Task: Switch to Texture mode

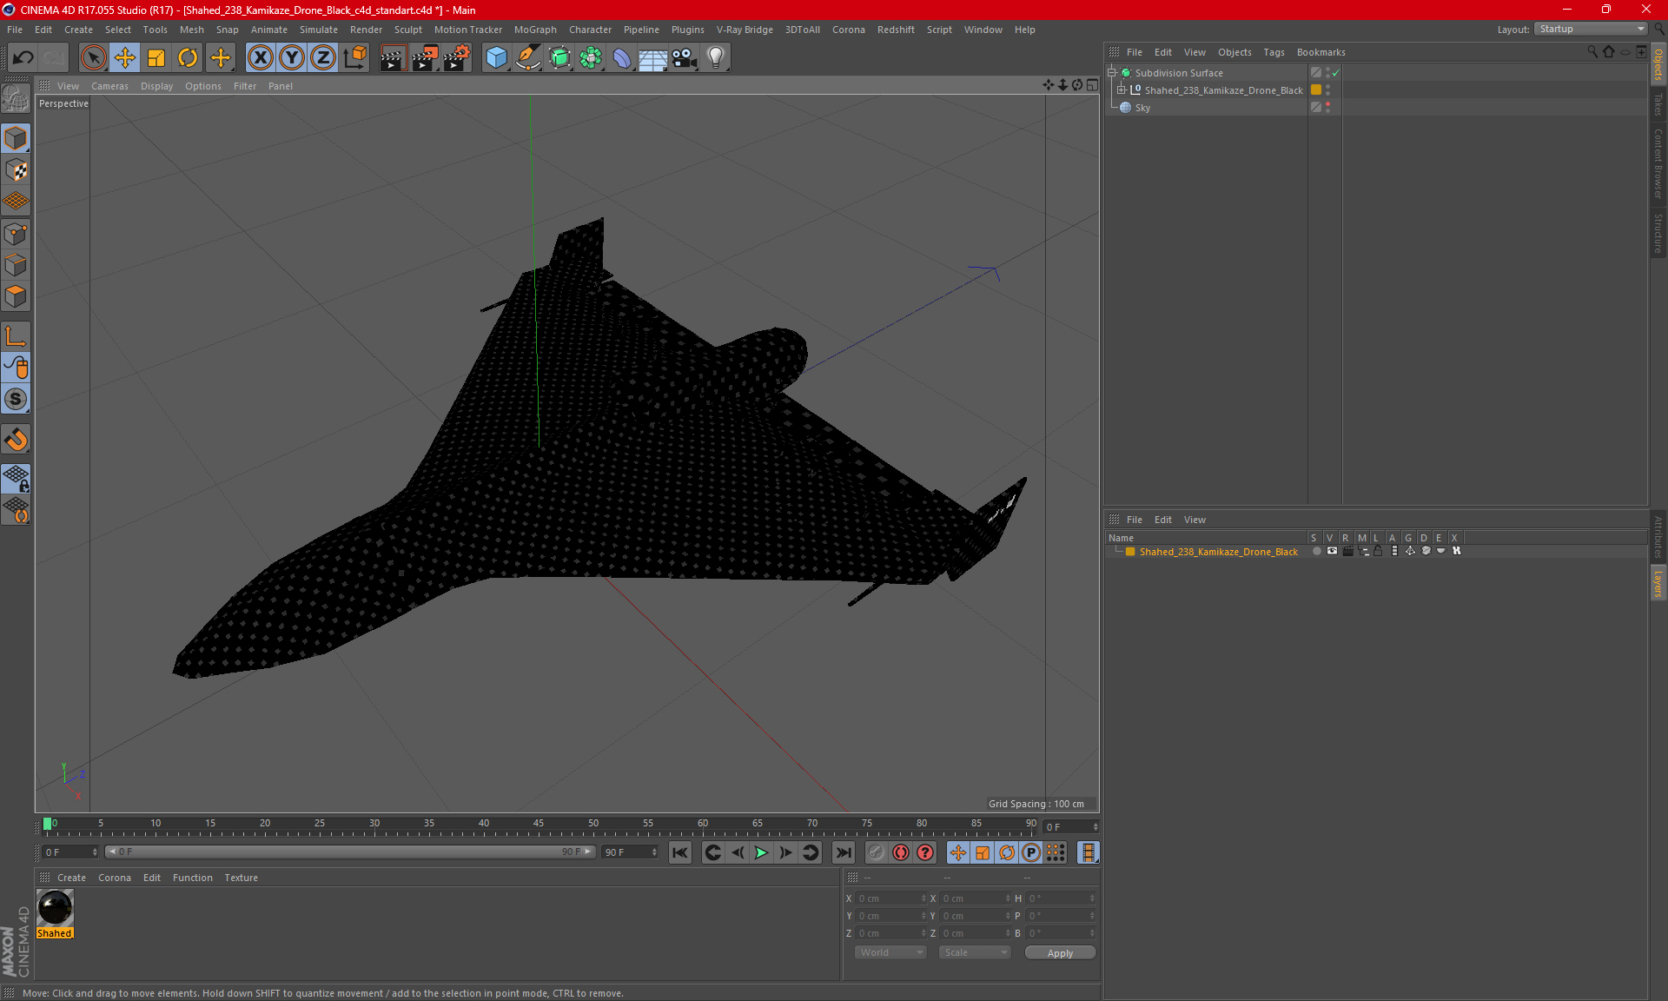Action: coord(16,170)
